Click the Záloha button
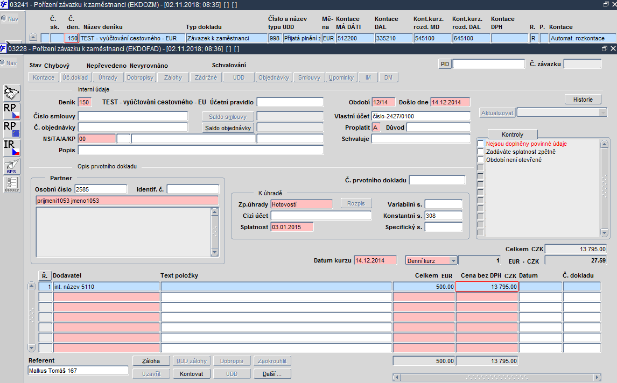 point(151,361)
